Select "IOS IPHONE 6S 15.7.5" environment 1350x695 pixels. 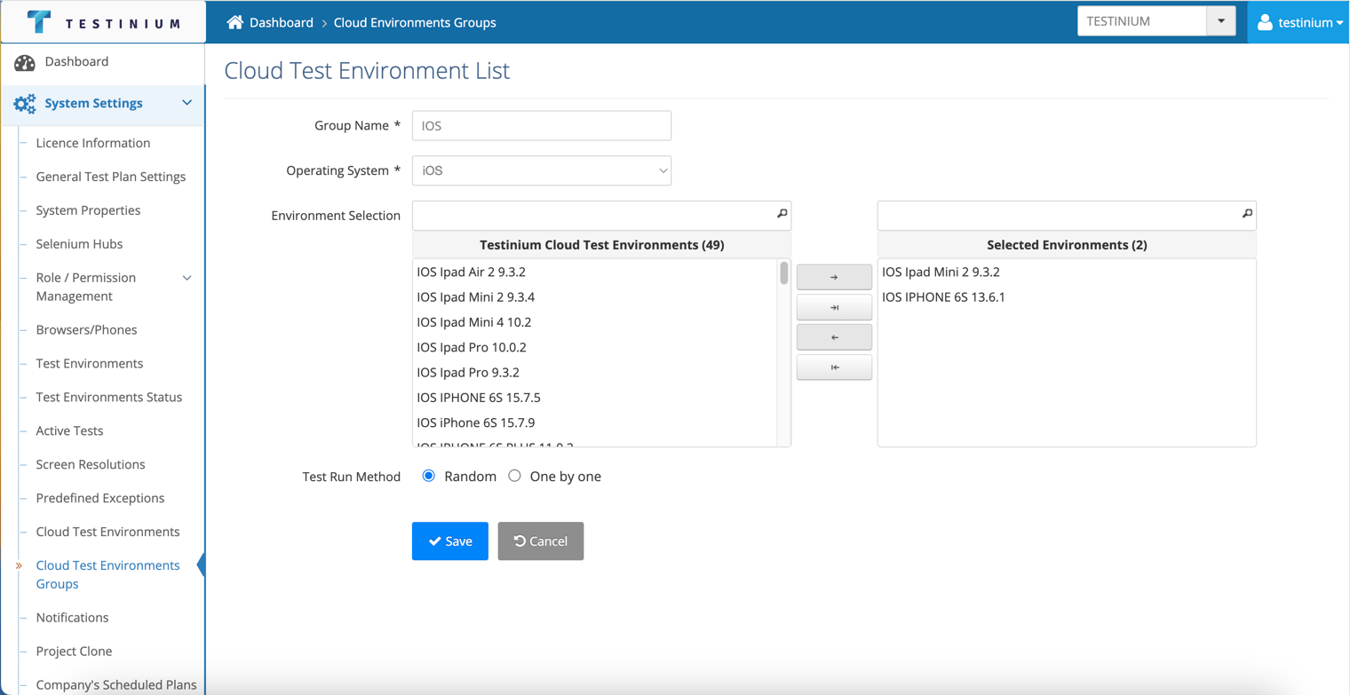[594, 397]
